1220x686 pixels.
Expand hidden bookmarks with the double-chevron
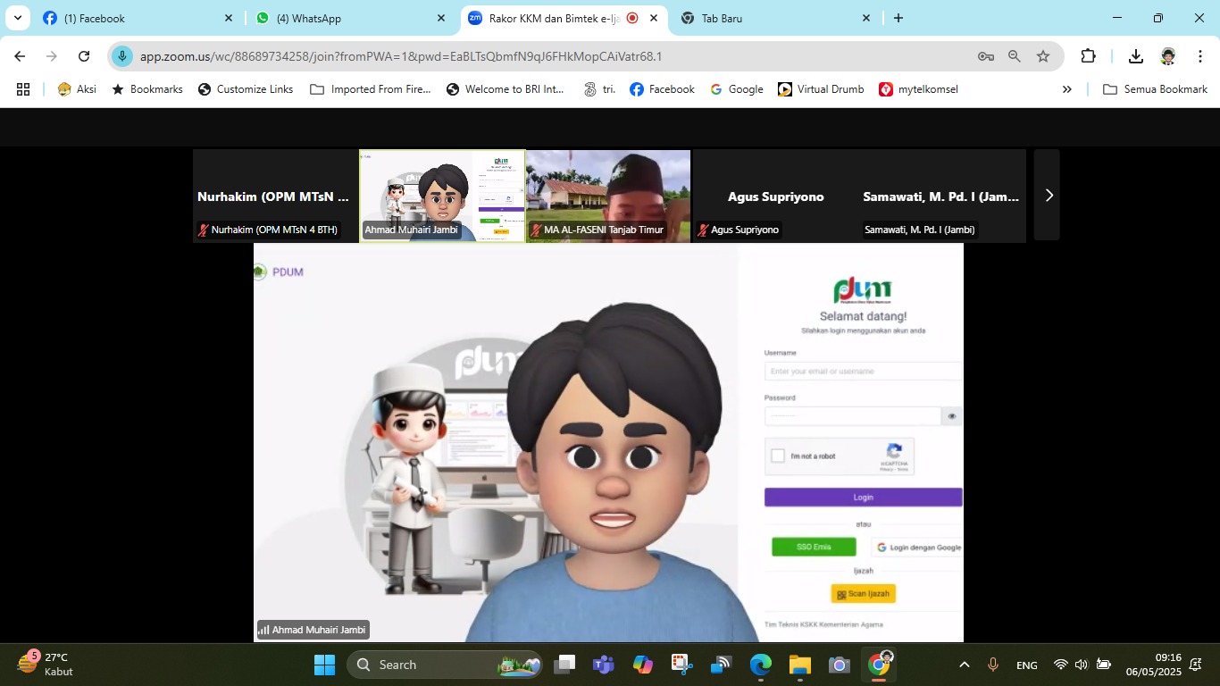pos(1065,89)
